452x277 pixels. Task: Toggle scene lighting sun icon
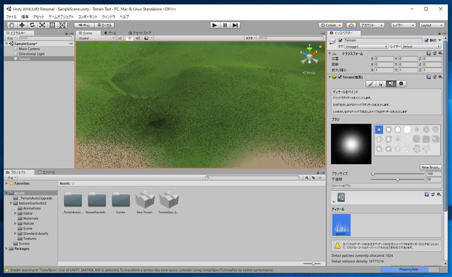pyautogui.click(x=129, y=38)
